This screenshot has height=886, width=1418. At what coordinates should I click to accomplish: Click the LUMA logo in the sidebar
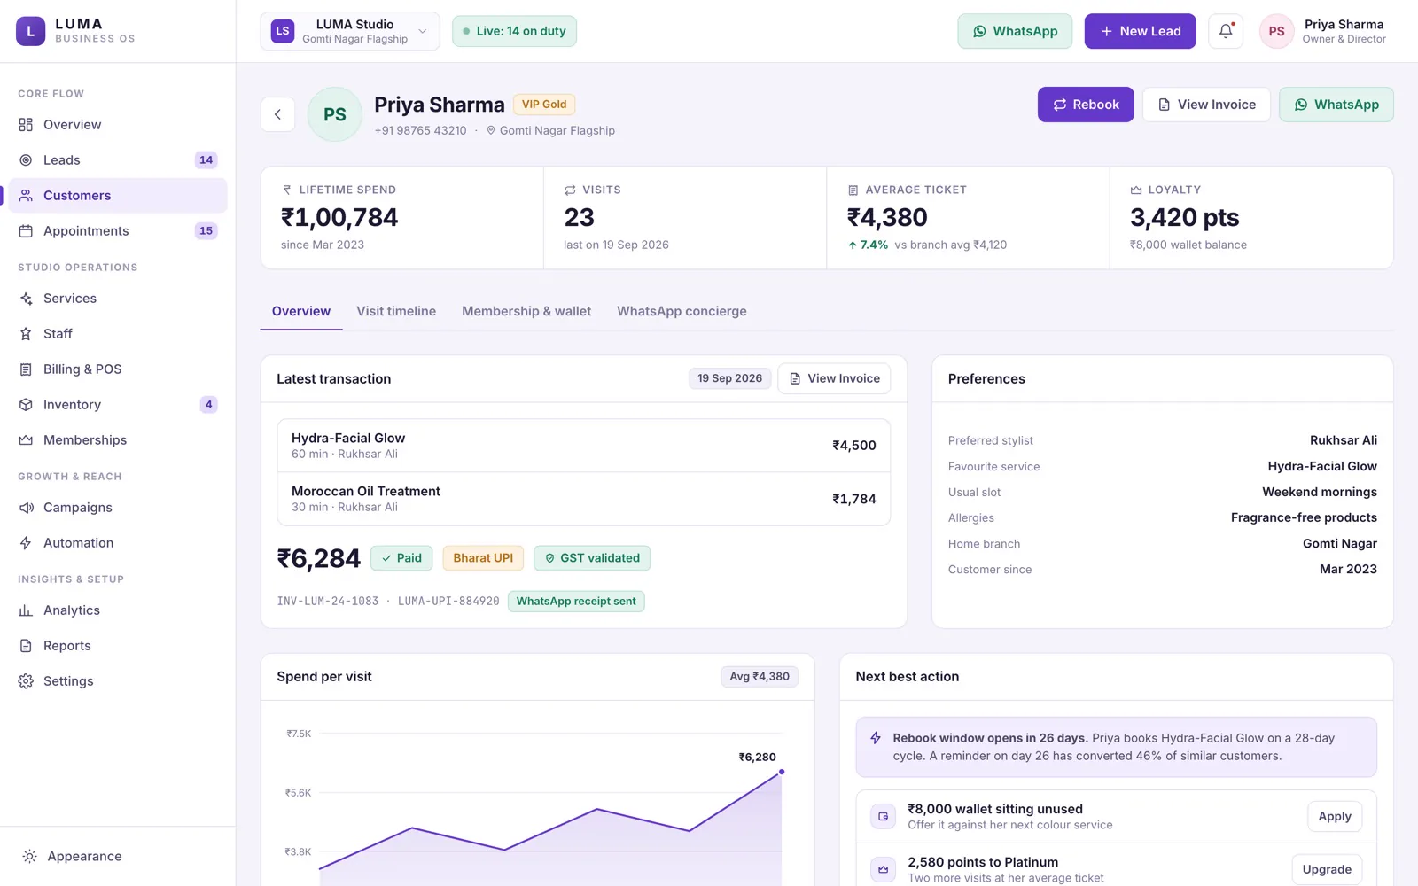click(x=30, y=31)
